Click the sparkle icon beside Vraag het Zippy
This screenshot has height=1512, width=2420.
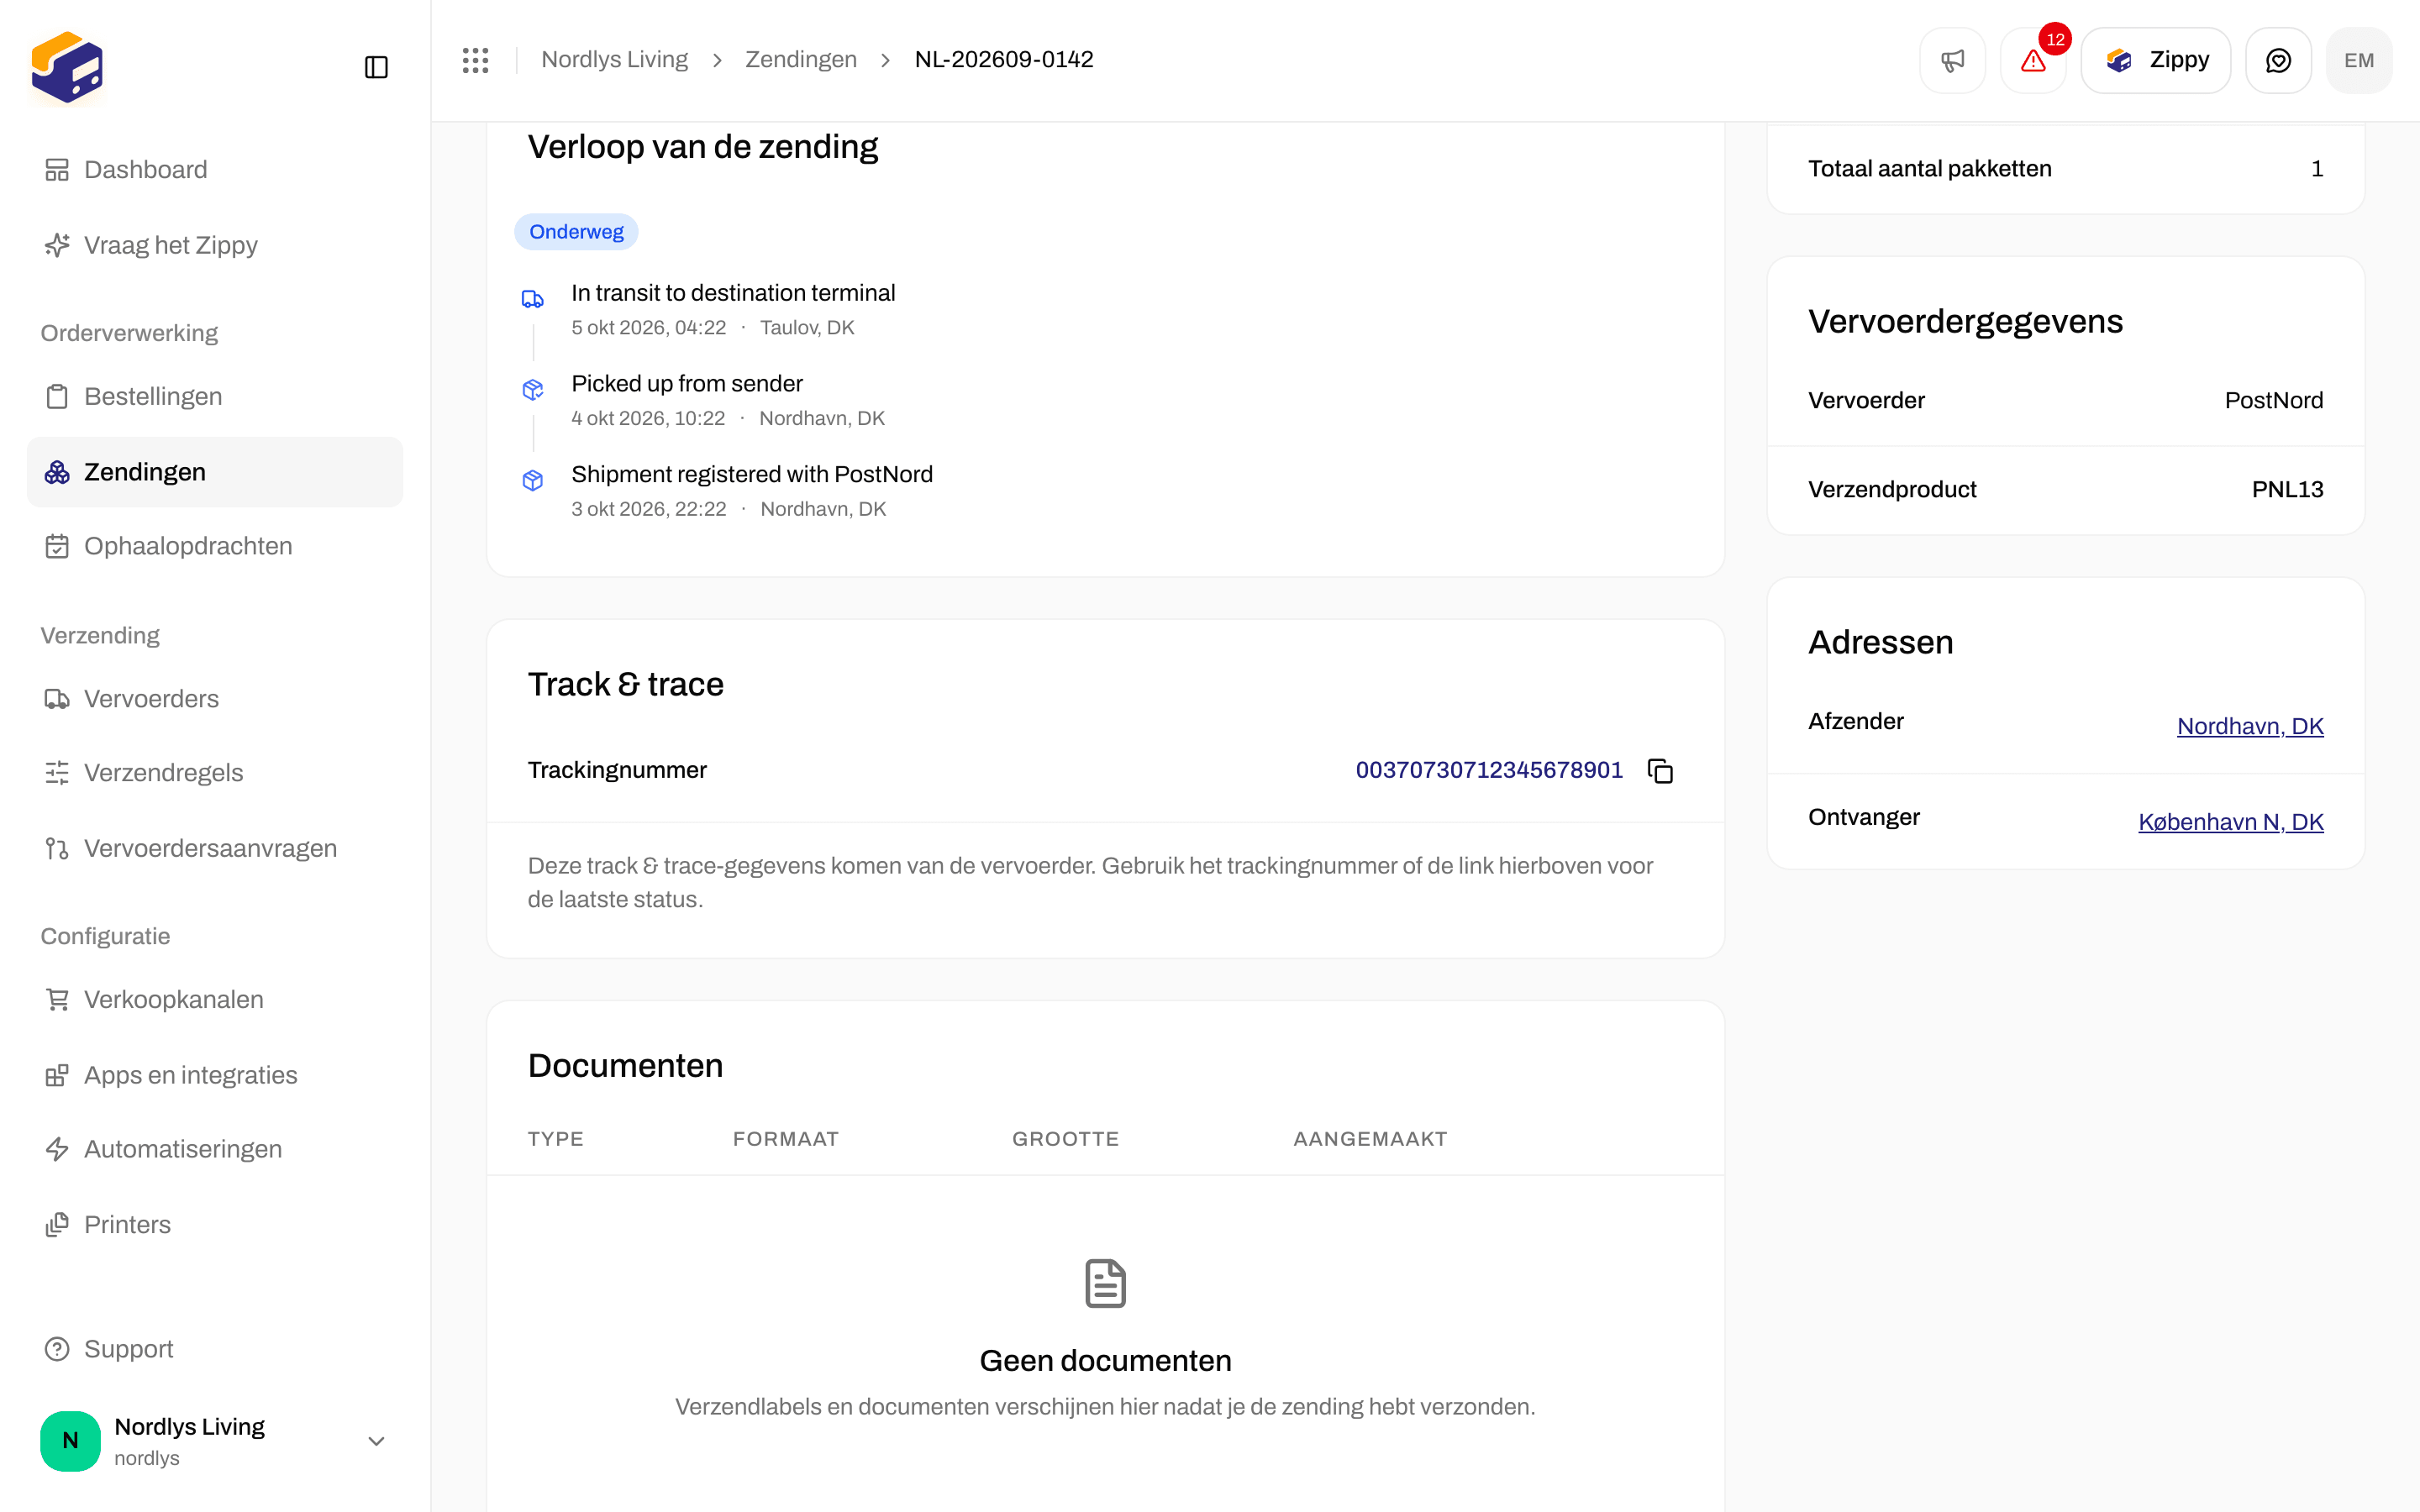pos(57,245)
